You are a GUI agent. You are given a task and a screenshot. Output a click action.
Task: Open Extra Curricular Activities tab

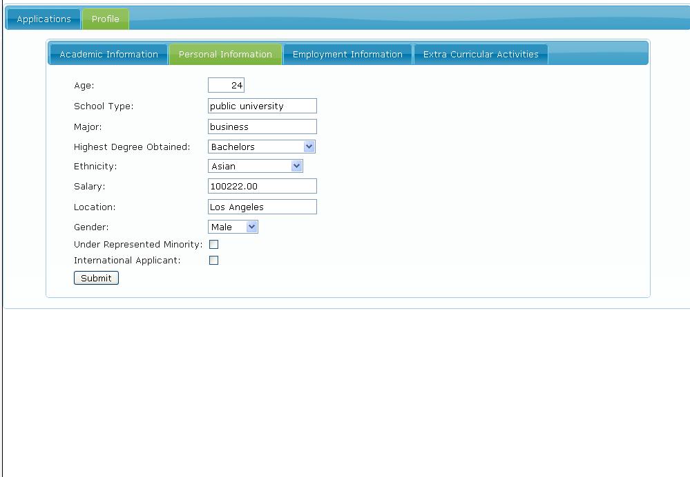[x=481, y=54]
